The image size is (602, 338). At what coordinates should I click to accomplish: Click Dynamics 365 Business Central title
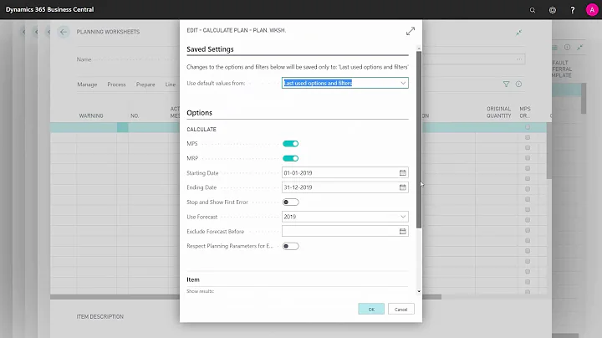pos(49,9)
